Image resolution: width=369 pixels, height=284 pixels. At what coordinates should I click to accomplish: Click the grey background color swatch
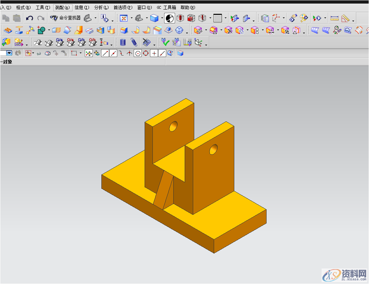217,18
